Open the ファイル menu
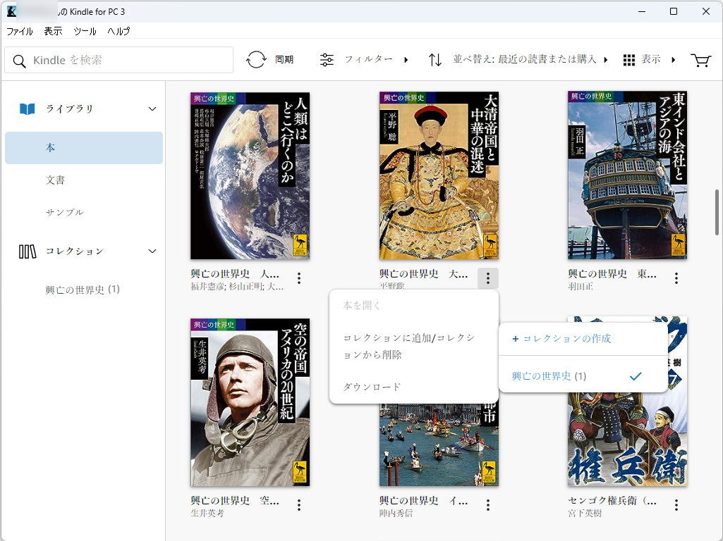Image resolution: width=723 pixels, height=541 pixels. click(19, 32)
